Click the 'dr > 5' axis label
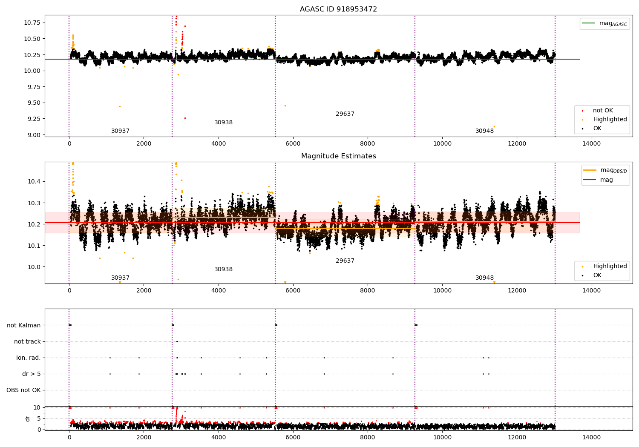The height and width of the screenshot is (447, 639). (x=32, y=374)
